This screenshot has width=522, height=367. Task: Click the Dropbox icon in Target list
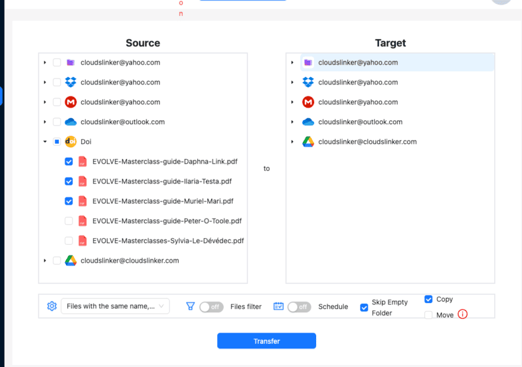coord(308,83)
